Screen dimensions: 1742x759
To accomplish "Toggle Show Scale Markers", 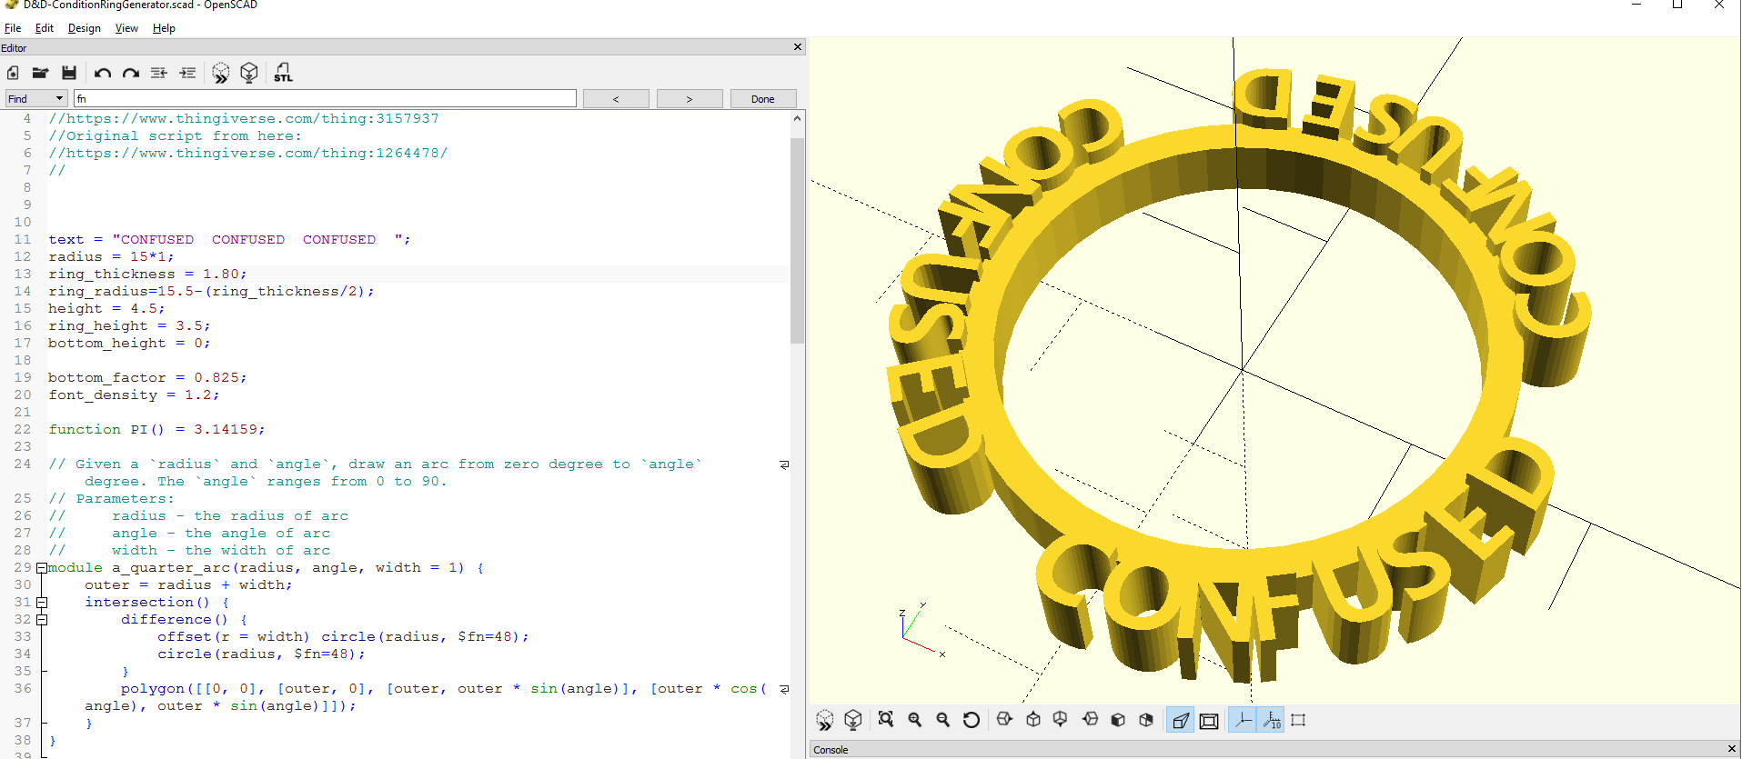I will pyautogui.click(x=1271, y=721).
